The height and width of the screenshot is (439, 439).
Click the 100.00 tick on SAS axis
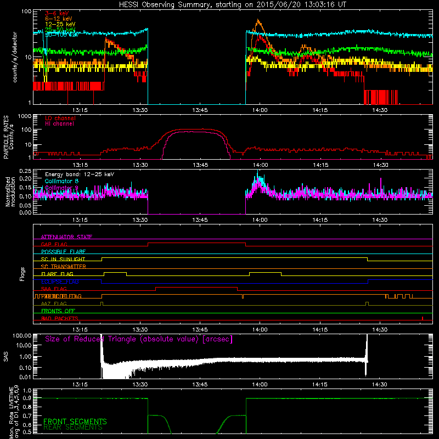tap(22, 335)
